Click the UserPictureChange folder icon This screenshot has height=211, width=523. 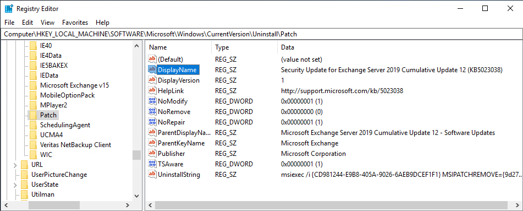pos(24,175)
